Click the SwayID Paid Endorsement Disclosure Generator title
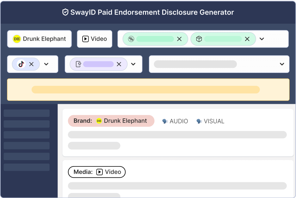Image resolution: width=296 pixels, height=198 pixels. point(152,12)
